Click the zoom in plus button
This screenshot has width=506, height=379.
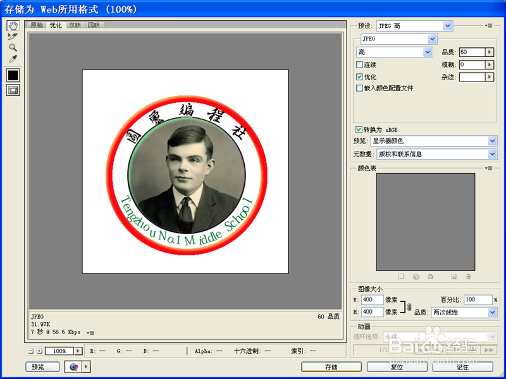(39, 351)
